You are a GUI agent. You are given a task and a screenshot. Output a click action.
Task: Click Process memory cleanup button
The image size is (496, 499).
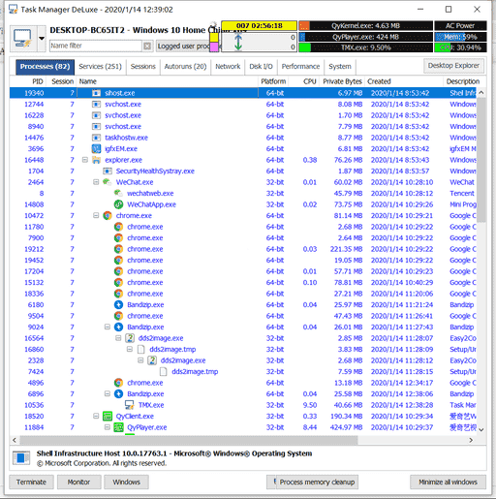point(317,482)
